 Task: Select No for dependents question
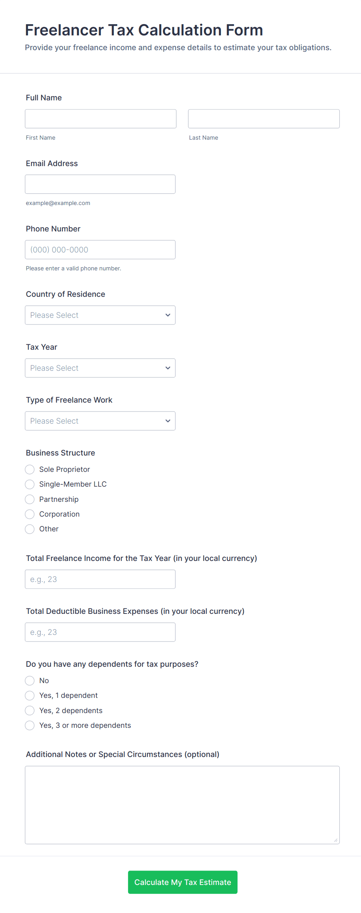pyautogui.click(x=30, y=680)
